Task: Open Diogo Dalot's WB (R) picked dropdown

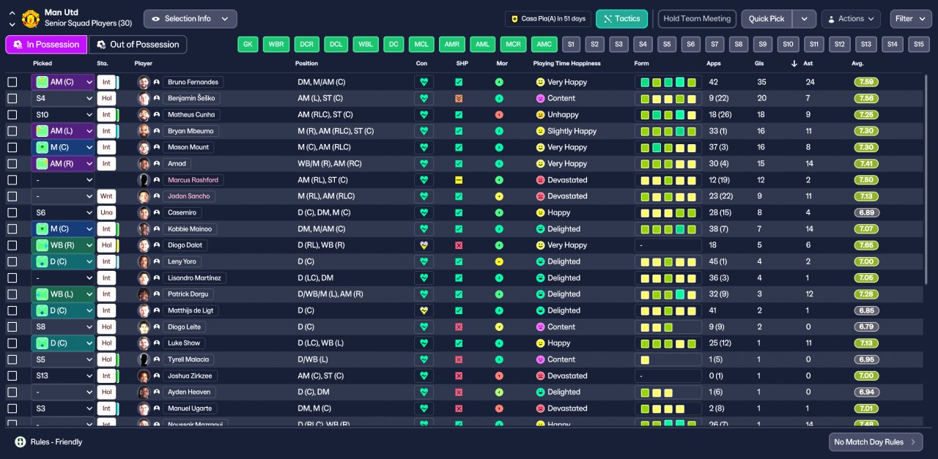Action: pyautogui.click(x=63, y=245)
